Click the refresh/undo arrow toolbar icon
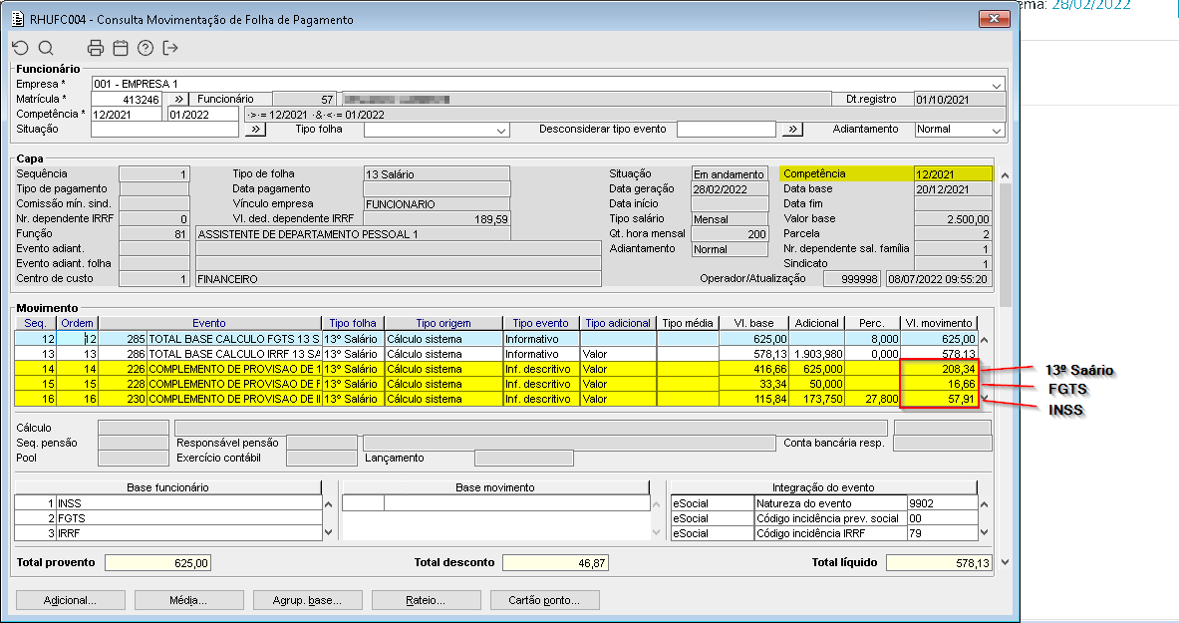The width and height of the screenshot is (1179, 623). (20, 48)
